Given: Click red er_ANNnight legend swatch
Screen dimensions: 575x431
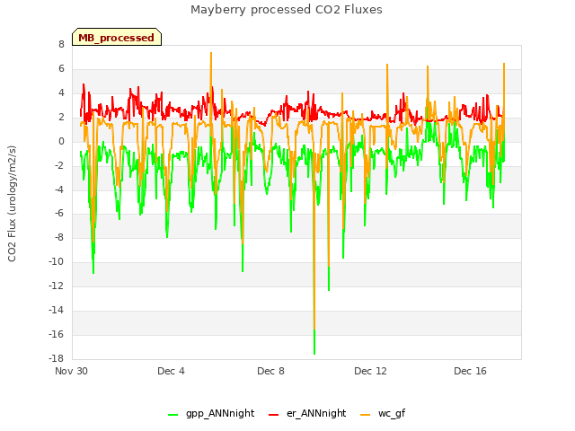Looking at the screenshot, I should [x=273, y=415].
